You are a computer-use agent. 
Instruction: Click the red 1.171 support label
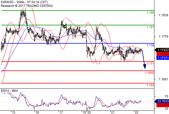[150, 64]
